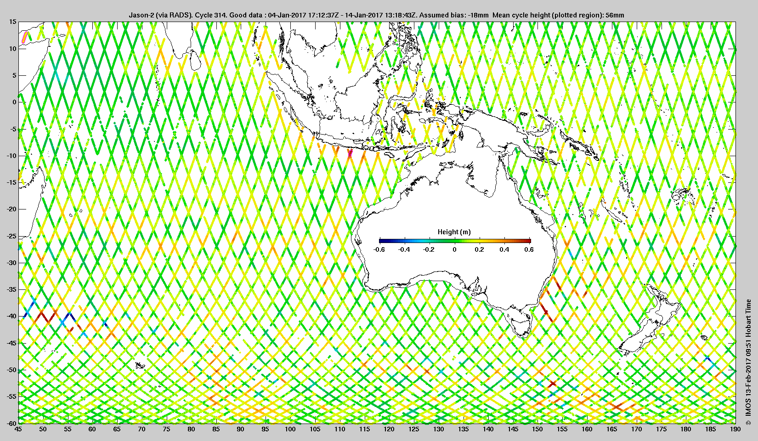Viewport: 758px width, 441px height.
Task: Click latitude tick label -10 on left axis
Action: [x=11, y=155]
